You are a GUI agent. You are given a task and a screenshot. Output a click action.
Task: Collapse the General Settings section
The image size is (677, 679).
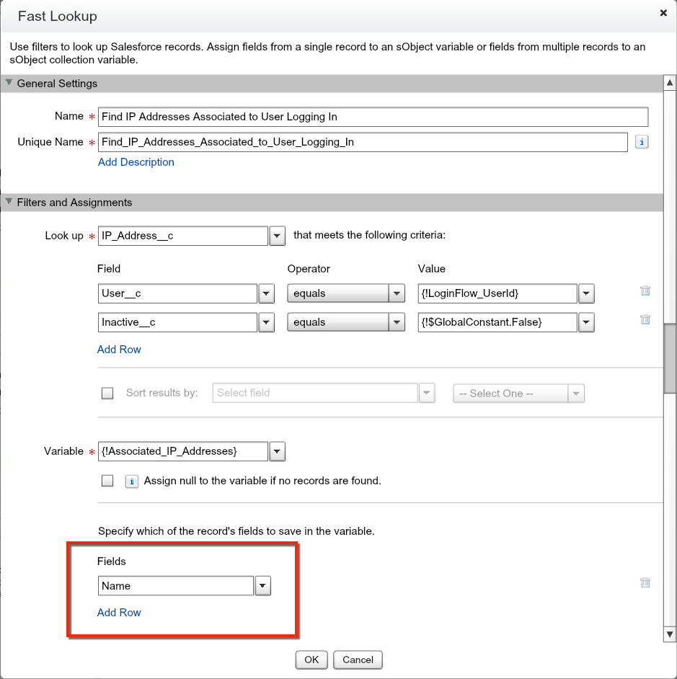coord(9,83)
